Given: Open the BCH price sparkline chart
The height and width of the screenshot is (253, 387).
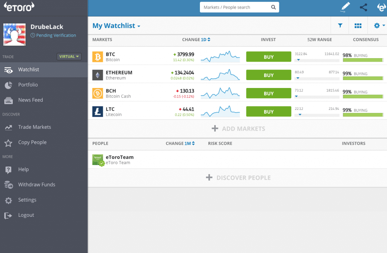Looking at the screenshot, I should coord(220,93).
